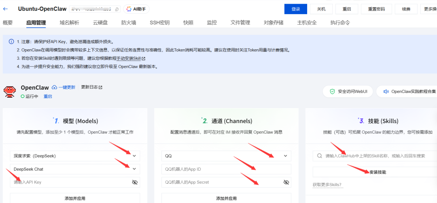Click the search magnifier in Skills field
This screenshot has height=203, width=437.
[x=319, y=156]
